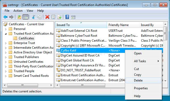The height and width of the screenshot is (101, 170).
Task: Toggle the Show/Hide Console Tree icon
Action: pos(26,17)
